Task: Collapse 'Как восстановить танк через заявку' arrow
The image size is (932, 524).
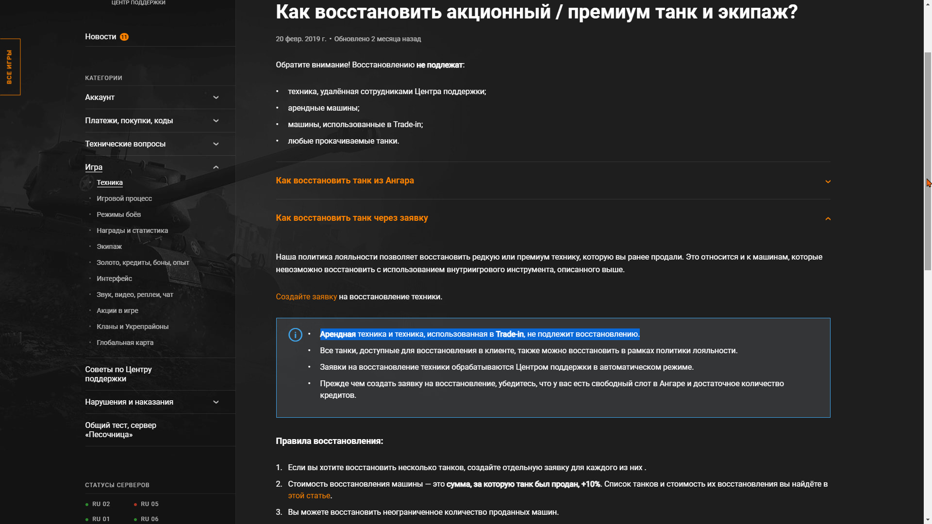Action: click(828, 219)
